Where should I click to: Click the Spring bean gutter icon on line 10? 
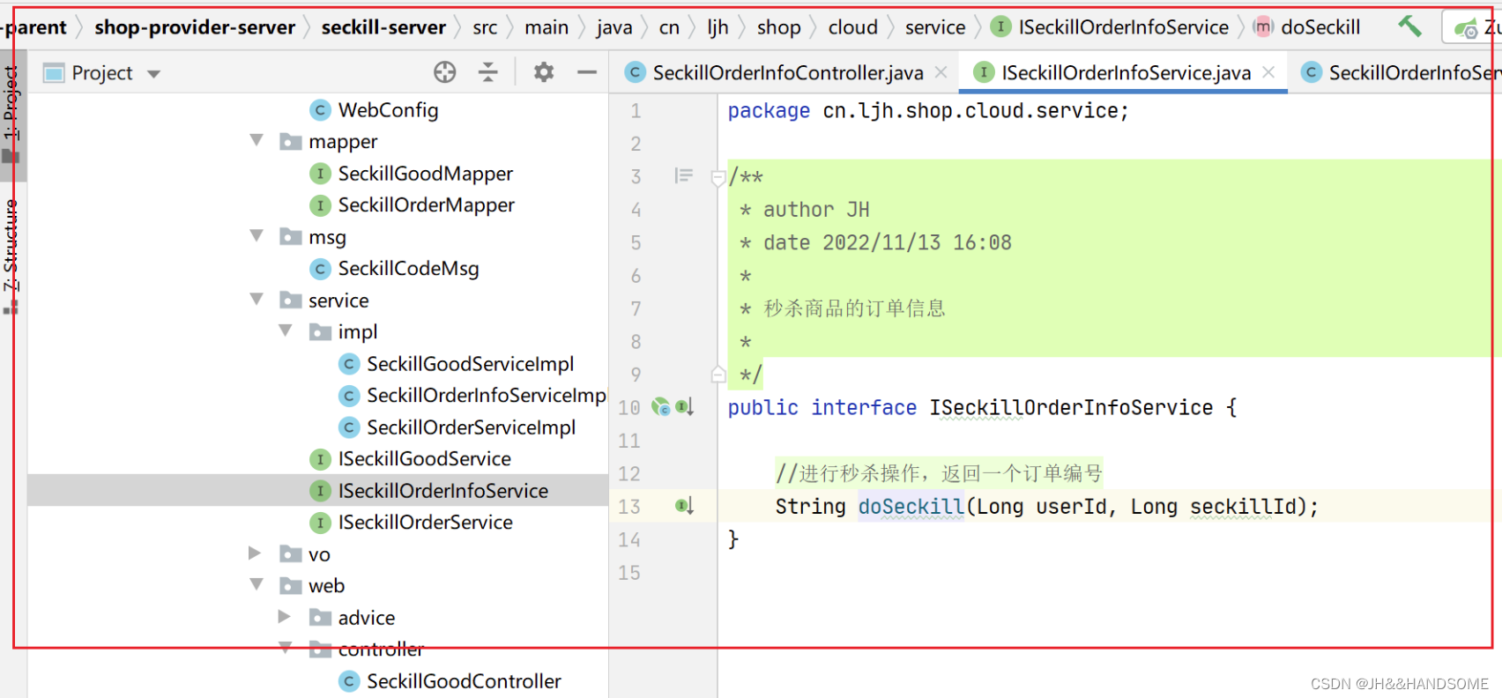click(x=661, y=407)
